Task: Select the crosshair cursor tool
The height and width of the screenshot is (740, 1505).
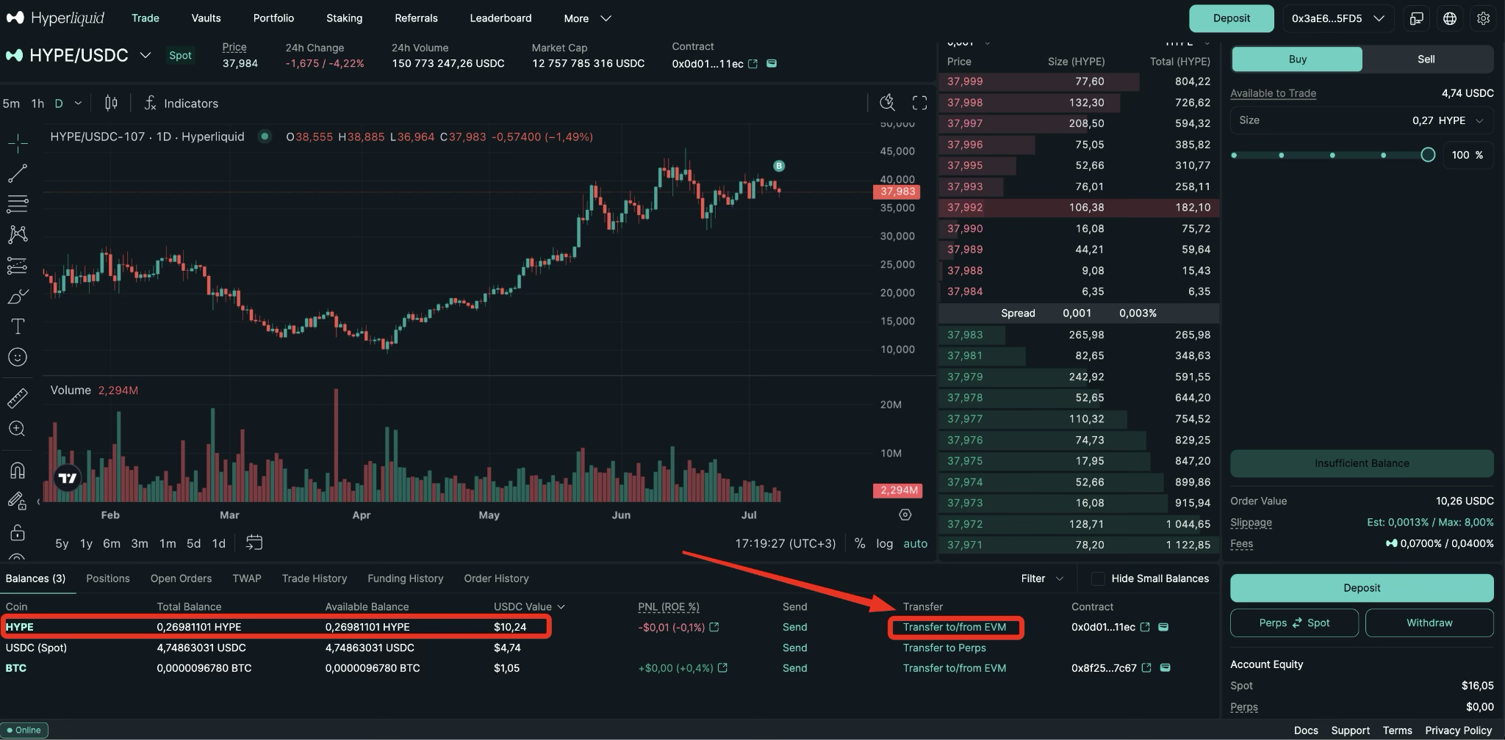Action: point(18,142)
